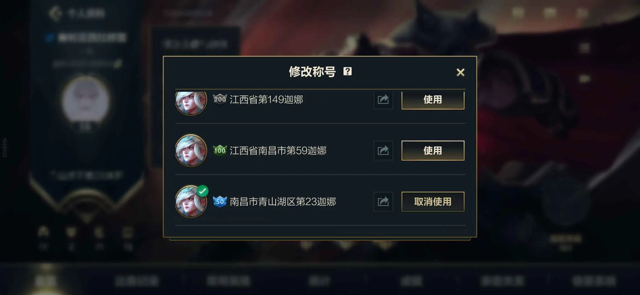Share the 南昌市青山湖区第23迦娜 title
Image resolution: width=640 pixels, height=295 pixels.
[383, 202]
